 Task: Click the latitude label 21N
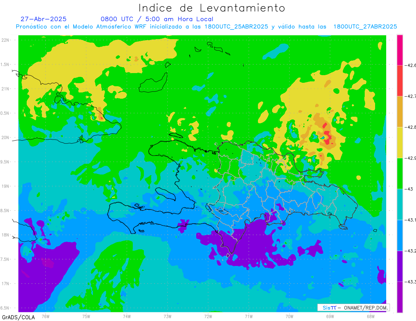5,89
